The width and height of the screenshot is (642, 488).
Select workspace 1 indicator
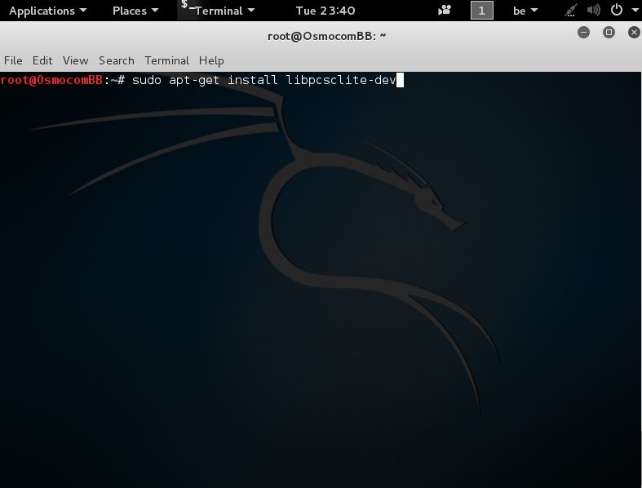coord(482,11)
